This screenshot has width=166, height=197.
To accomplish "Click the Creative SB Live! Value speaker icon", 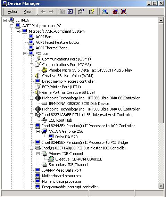I will [x=38, y=76].
